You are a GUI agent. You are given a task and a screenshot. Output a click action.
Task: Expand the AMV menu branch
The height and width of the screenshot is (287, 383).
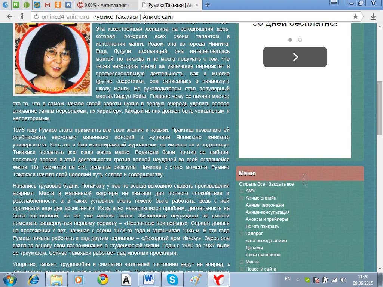[242, 191]
